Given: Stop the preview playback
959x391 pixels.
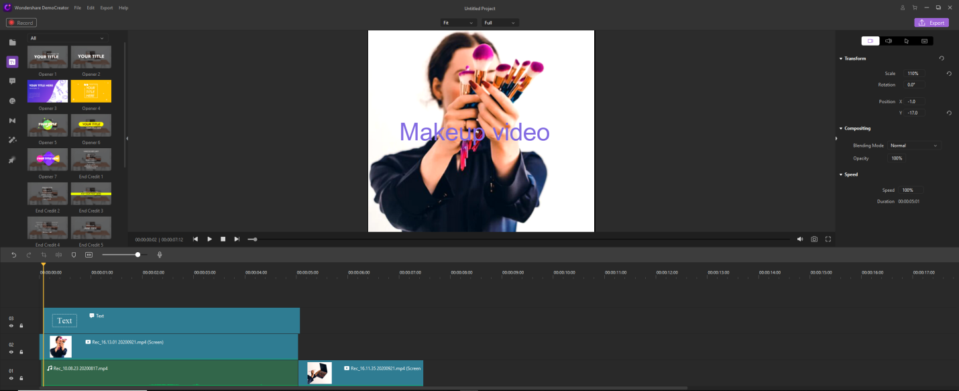Looking at the screenshot, I should point(223,239).
